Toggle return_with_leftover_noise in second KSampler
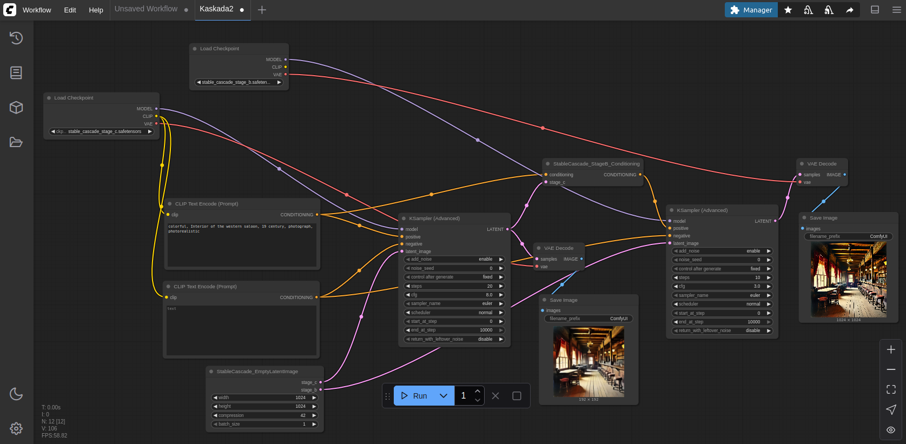The height and width of the screenshot is (444, 906). click(x=722, y=330)
